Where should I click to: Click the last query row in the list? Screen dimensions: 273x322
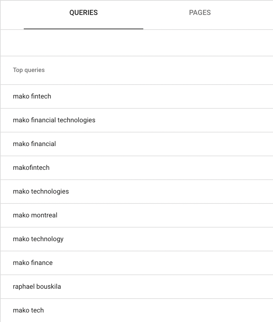[28, 310]
